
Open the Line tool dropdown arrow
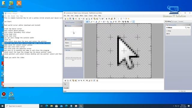[x=101, y=22]
